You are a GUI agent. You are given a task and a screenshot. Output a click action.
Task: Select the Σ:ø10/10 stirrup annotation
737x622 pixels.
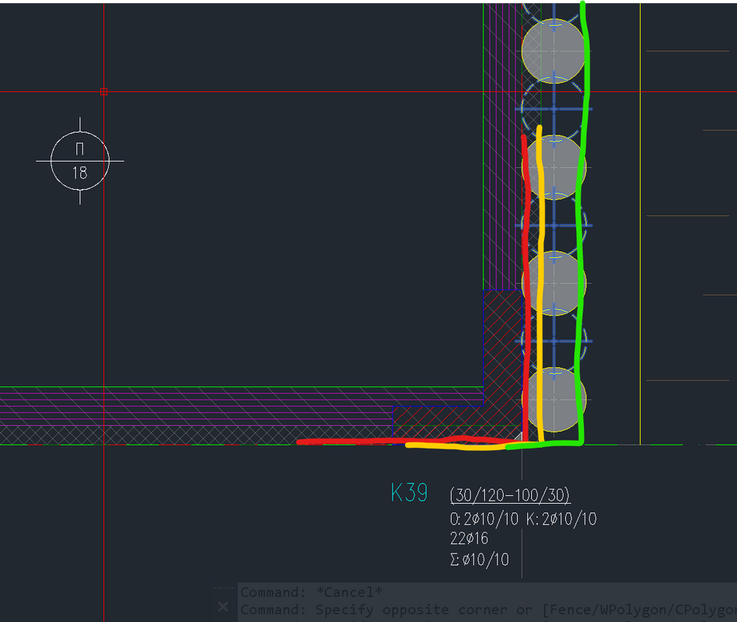[x=480, y=560]
